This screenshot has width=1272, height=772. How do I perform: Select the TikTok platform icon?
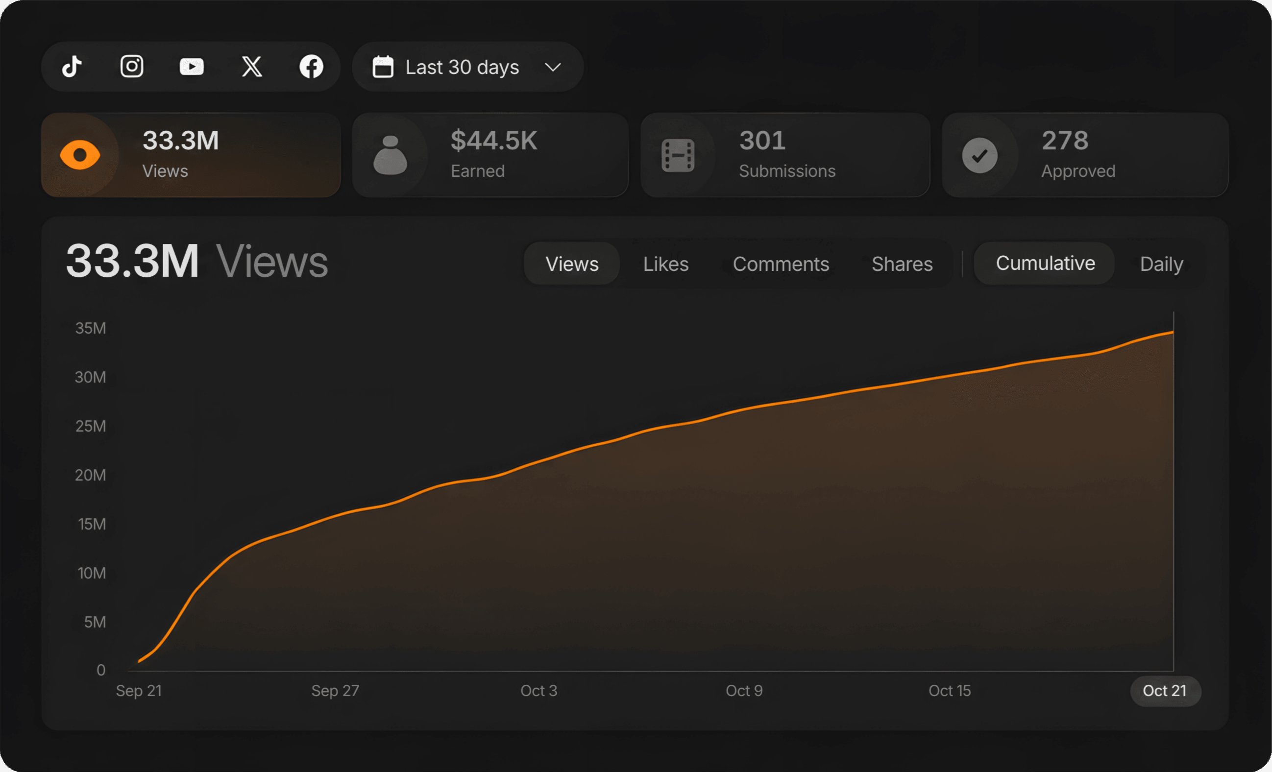[72, 67]
